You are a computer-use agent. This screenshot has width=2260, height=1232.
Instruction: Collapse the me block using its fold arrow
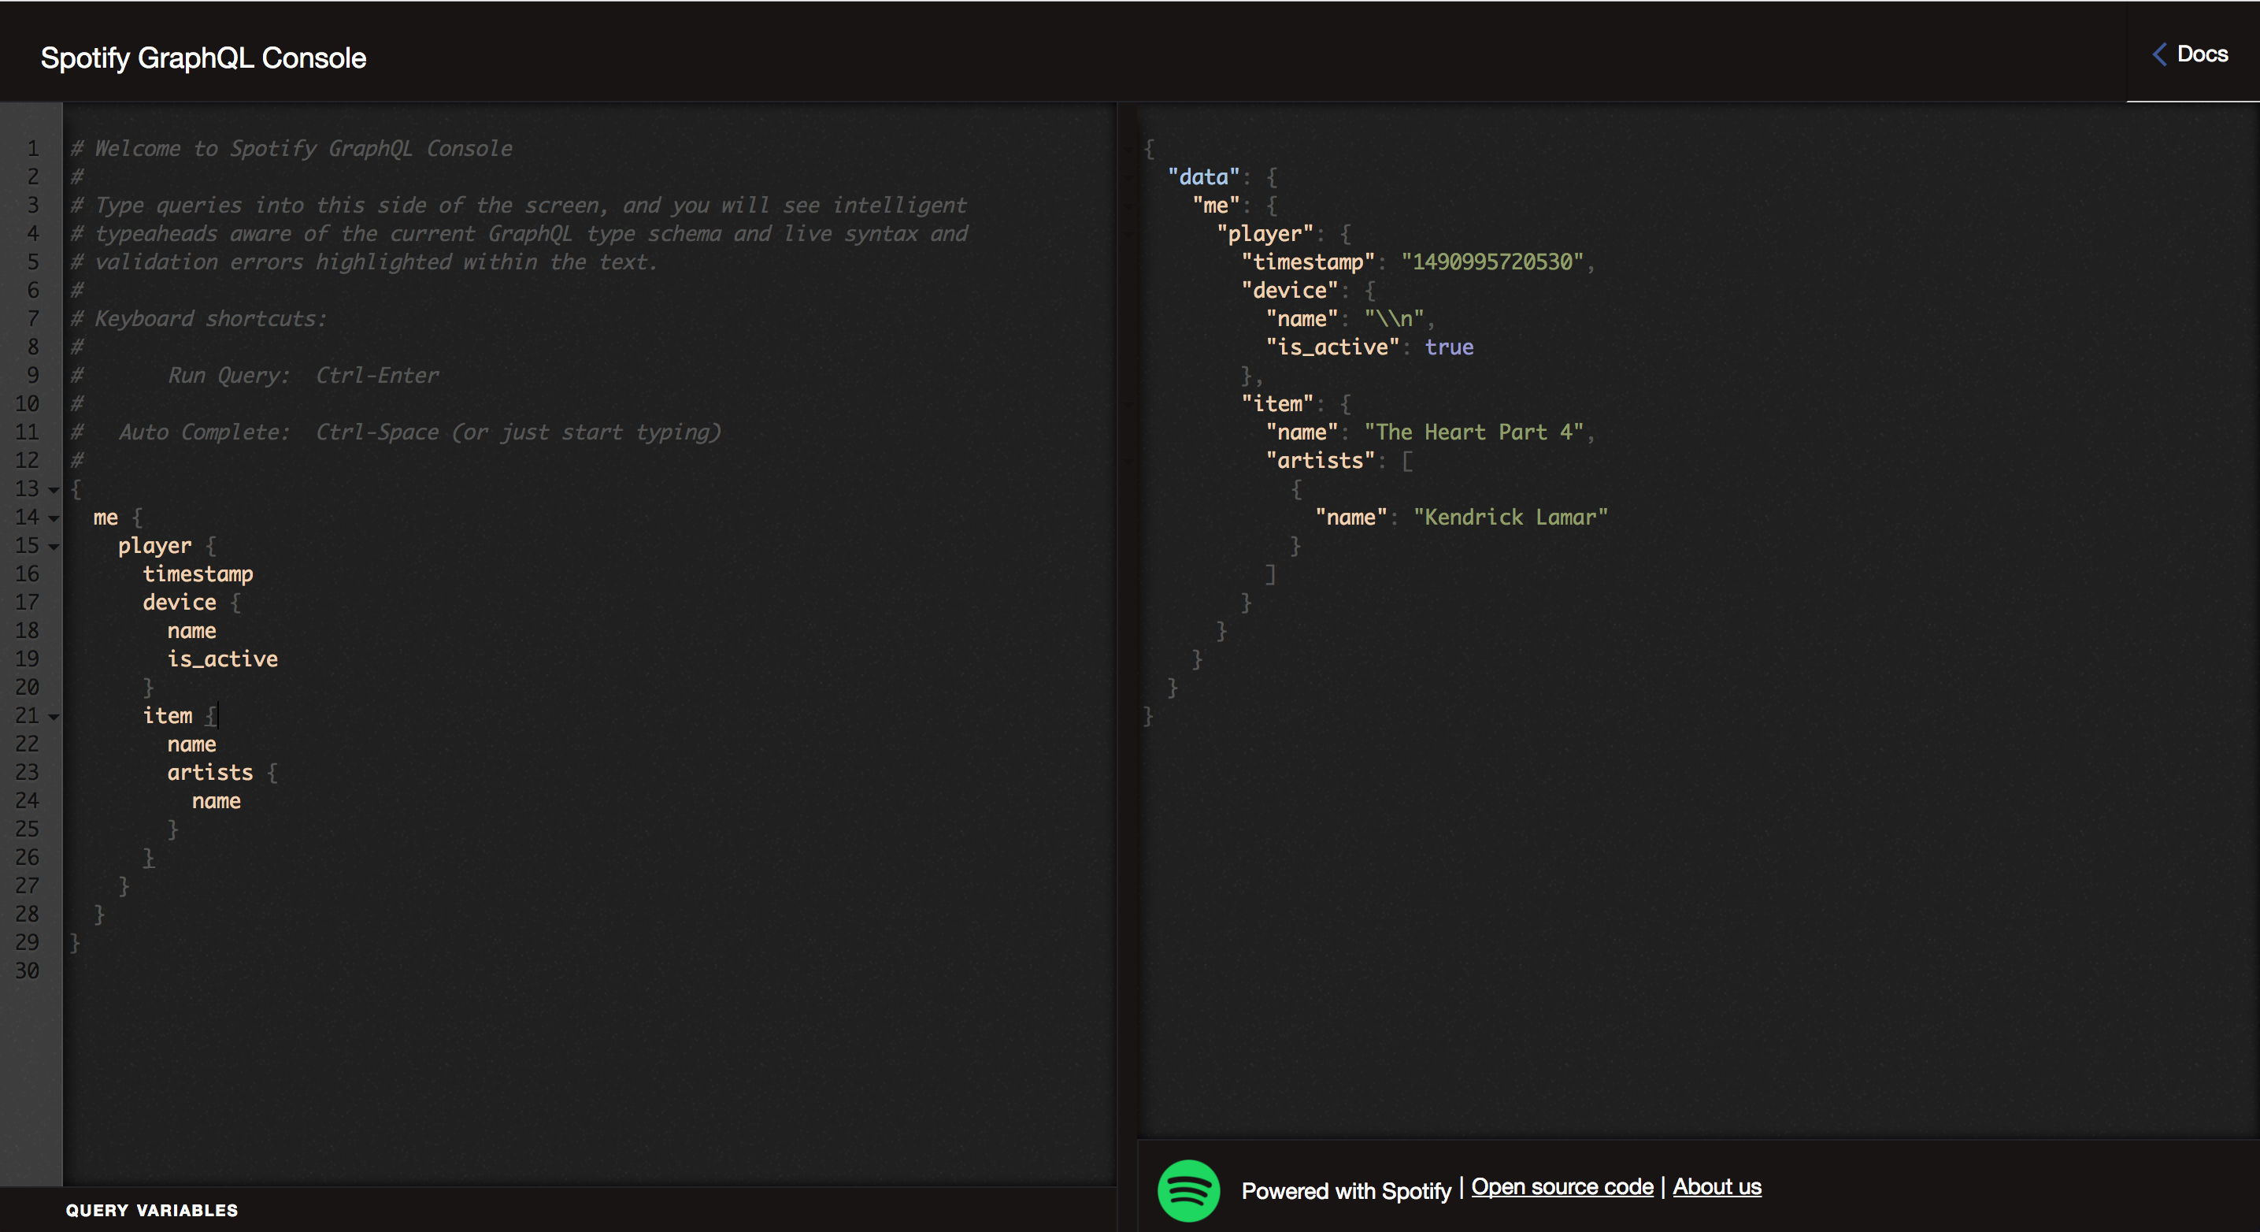tap(53, 518)
